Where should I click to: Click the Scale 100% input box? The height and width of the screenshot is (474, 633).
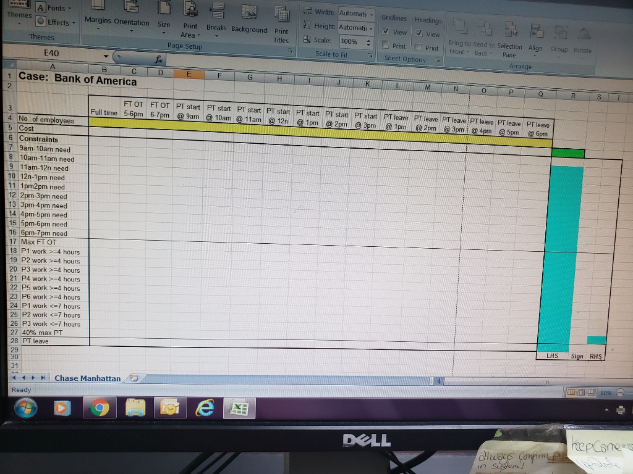[x=351, y=41]
